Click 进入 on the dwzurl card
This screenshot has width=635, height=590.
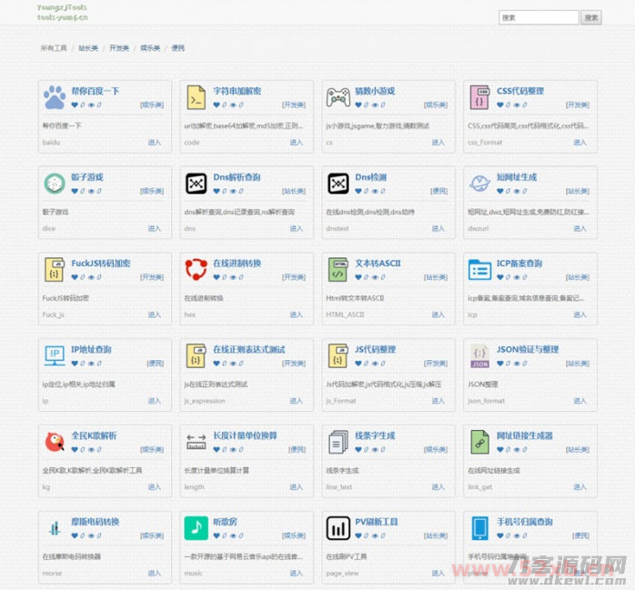pyautogui.click(x=580, y=228)
